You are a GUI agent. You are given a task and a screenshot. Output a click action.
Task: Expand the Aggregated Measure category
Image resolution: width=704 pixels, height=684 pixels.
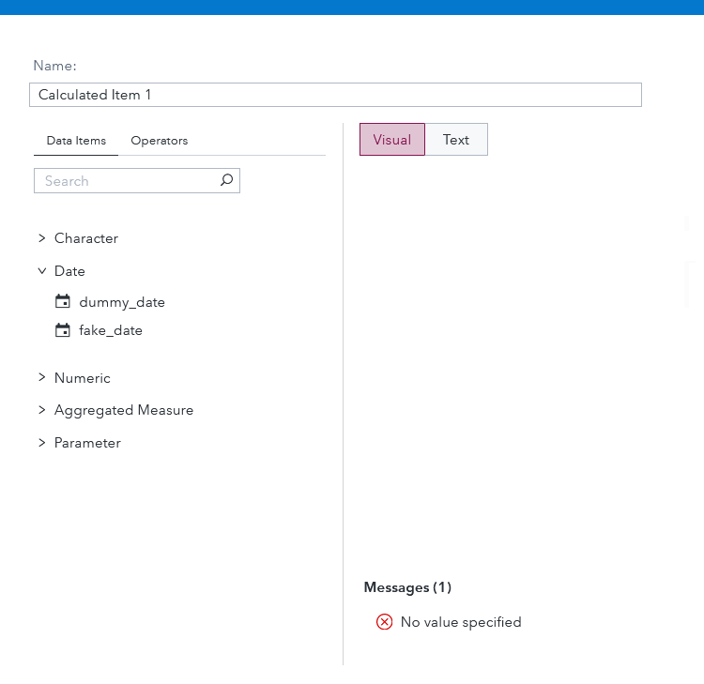(42, 410)
